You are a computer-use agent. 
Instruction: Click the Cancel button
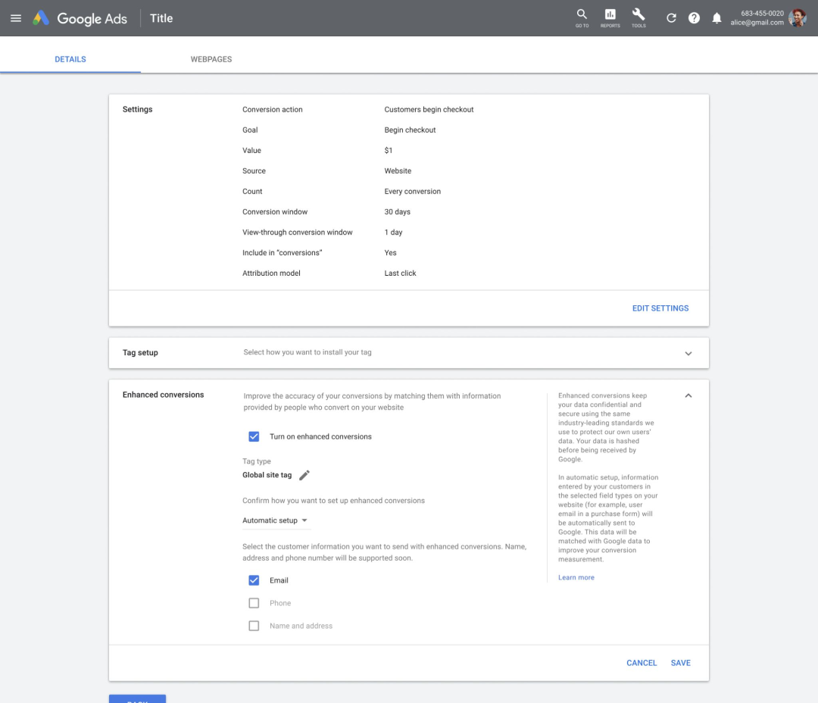(642, 663)
